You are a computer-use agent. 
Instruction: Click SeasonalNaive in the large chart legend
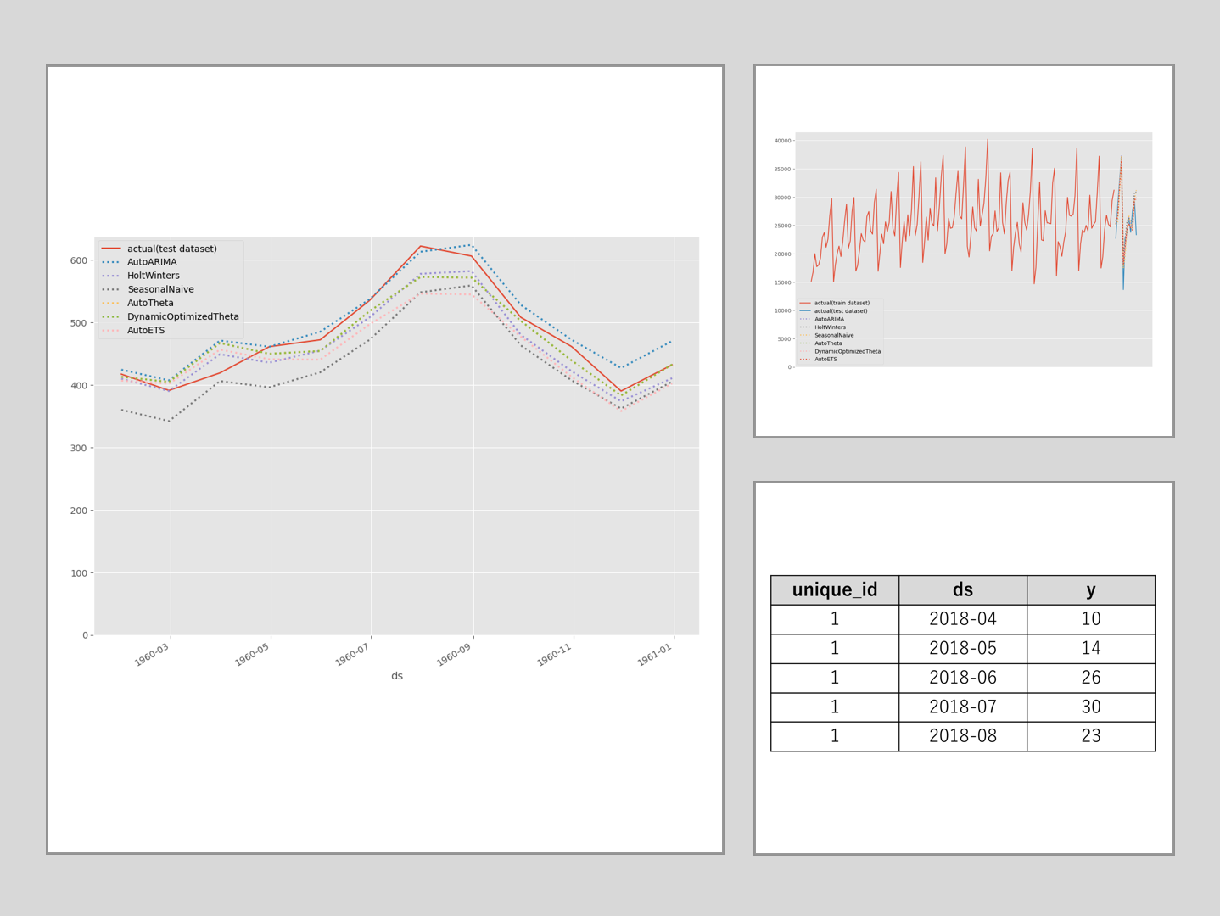160,289
